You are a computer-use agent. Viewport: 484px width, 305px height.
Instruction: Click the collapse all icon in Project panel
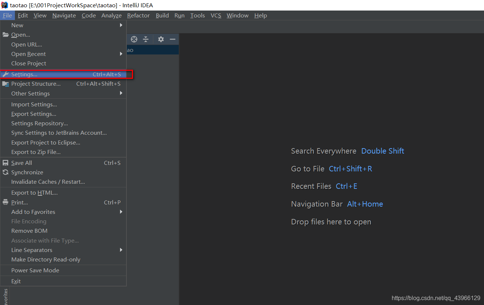146,39
